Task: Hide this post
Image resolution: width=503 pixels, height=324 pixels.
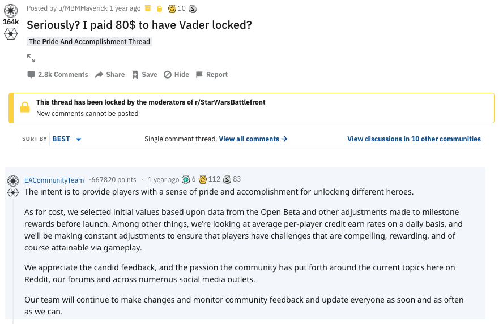Action: pos(176,75)
